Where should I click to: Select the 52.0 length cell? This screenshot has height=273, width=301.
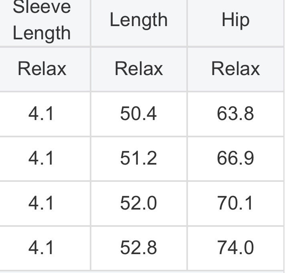(138, 203)
